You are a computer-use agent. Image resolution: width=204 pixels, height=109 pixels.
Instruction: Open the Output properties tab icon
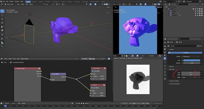[165, 49]
